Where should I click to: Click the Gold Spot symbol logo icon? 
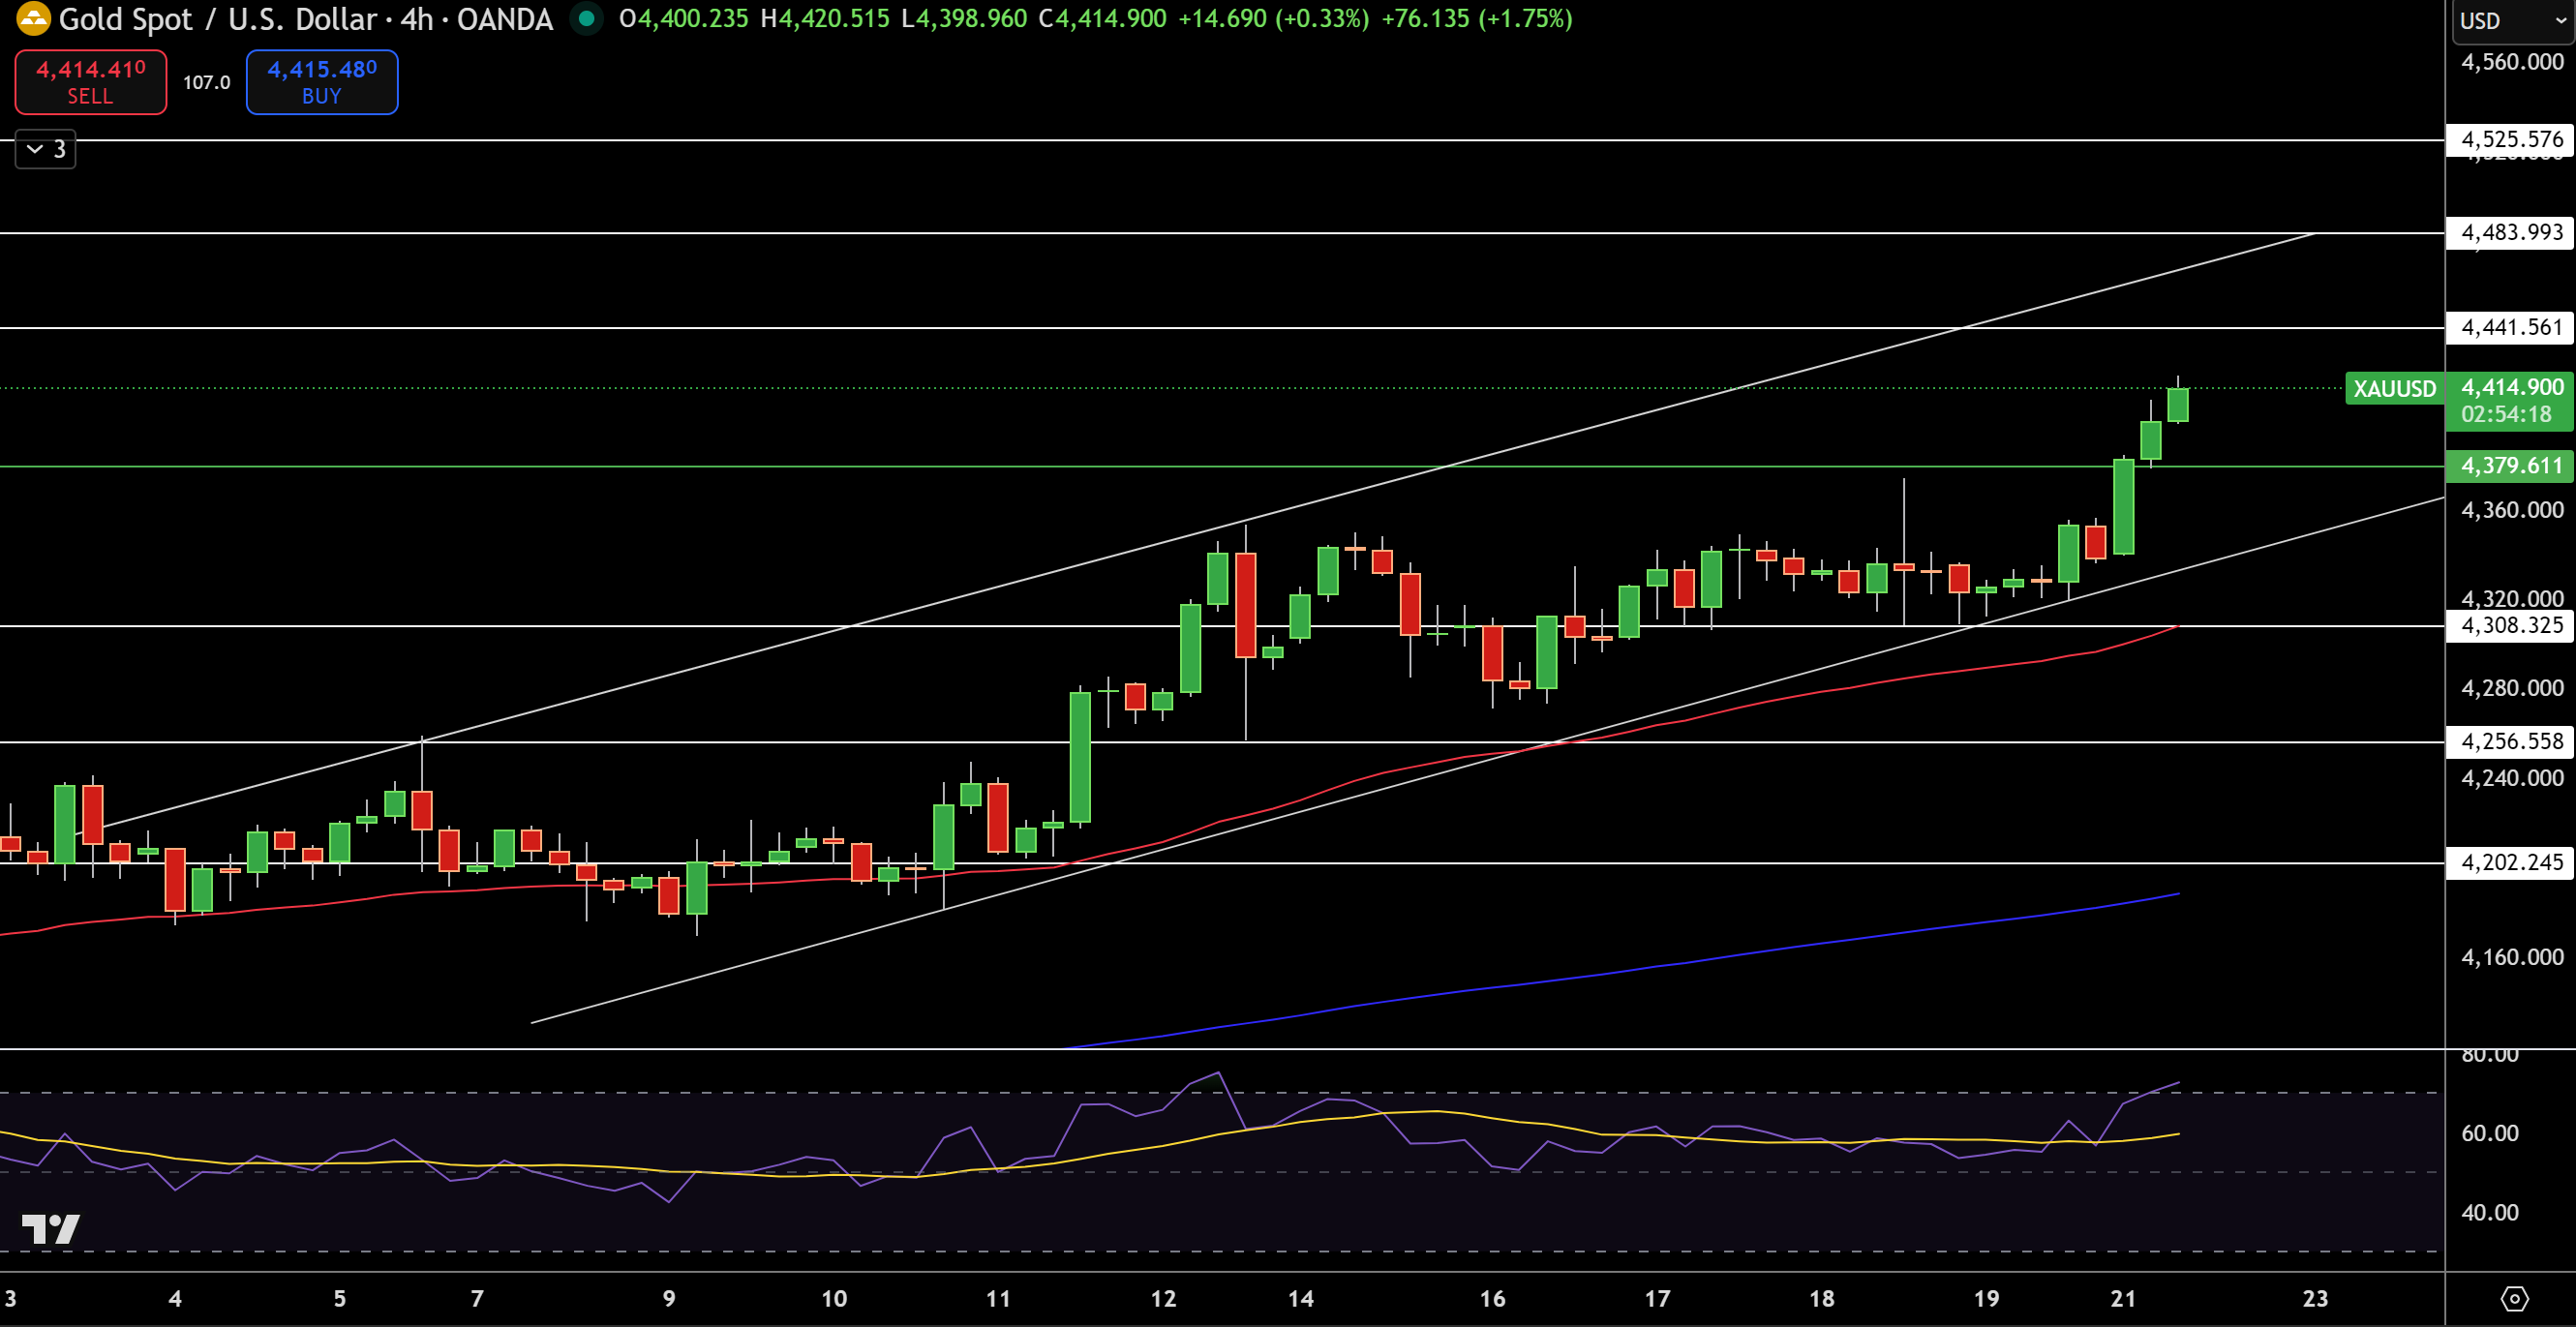[33, 19]
